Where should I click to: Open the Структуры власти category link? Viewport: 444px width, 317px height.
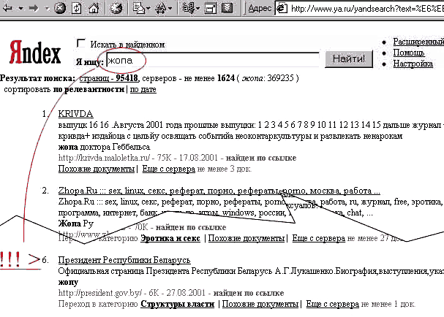(x=177, y=305)
